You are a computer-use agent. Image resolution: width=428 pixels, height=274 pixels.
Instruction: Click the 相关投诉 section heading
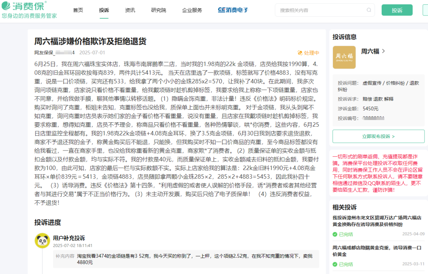tap(344, 207)
